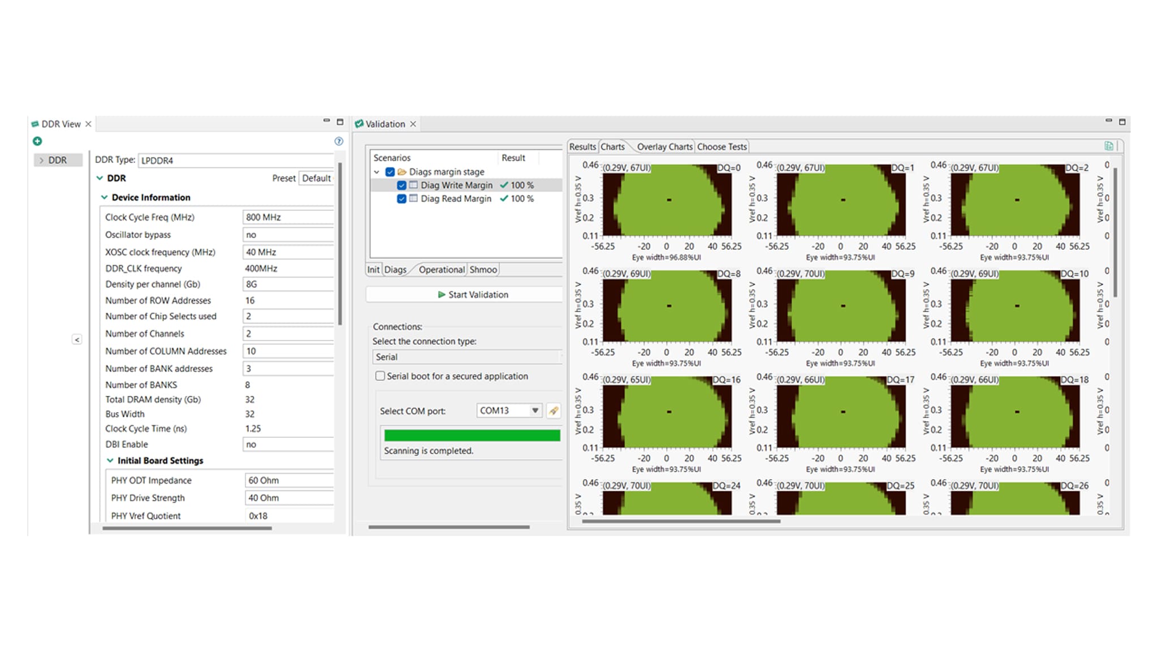Open the Shmoo tab
This screenshot has height=652, width=1158.
pyautogui.click(x=483, y=270)
